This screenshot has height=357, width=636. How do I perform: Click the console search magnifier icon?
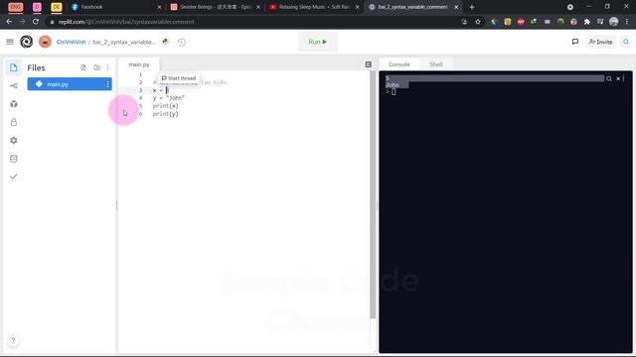coord(609,78)
